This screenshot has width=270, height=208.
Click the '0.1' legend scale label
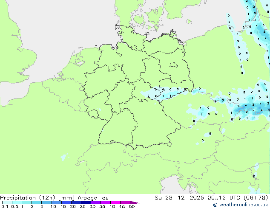coord(5,206)
